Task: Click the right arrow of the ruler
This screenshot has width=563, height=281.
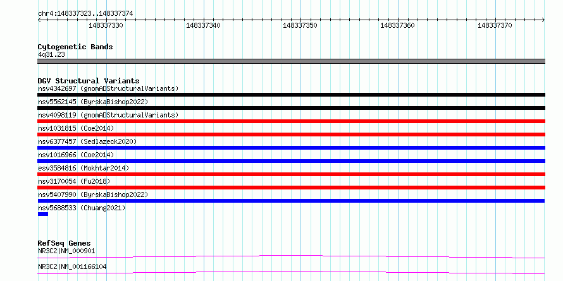Action: pos(543,20)
